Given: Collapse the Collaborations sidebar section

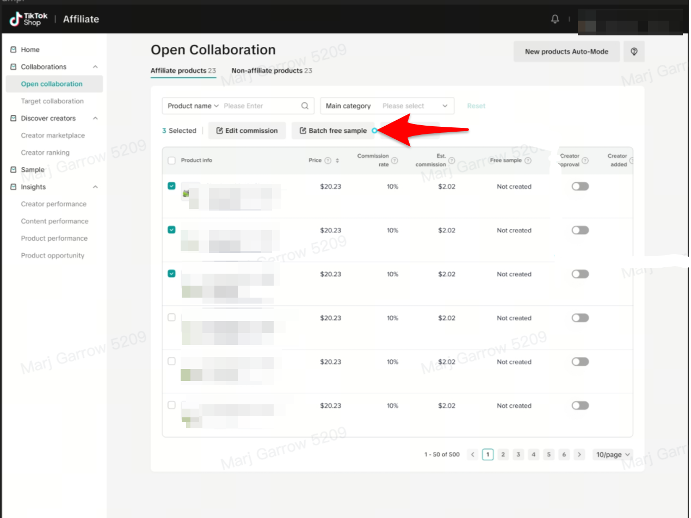Looking at the screenshot, I should (95, 67).
